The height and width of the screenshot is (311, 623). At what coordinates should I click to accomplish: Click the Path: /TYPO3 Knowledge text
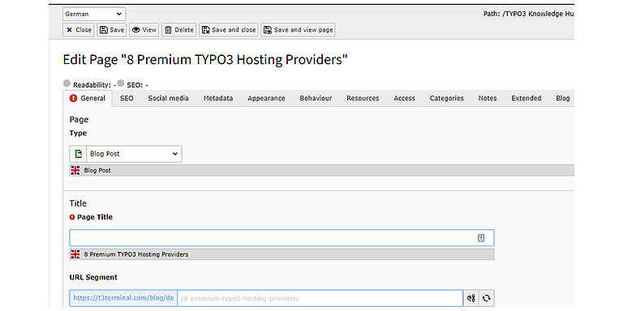(528, 14)
